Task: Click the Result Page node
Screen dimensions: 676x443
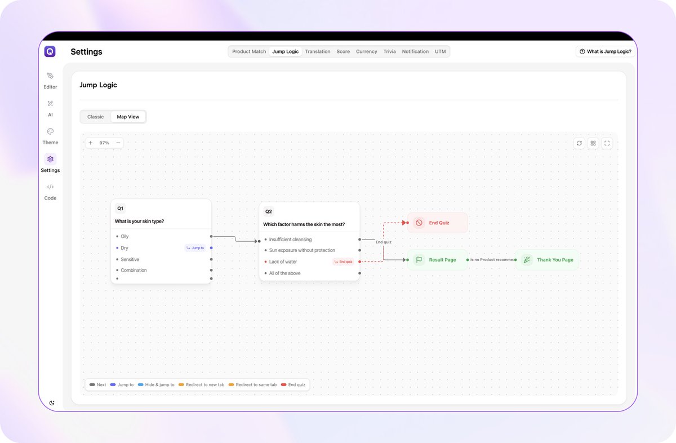Action: [437, 260]
